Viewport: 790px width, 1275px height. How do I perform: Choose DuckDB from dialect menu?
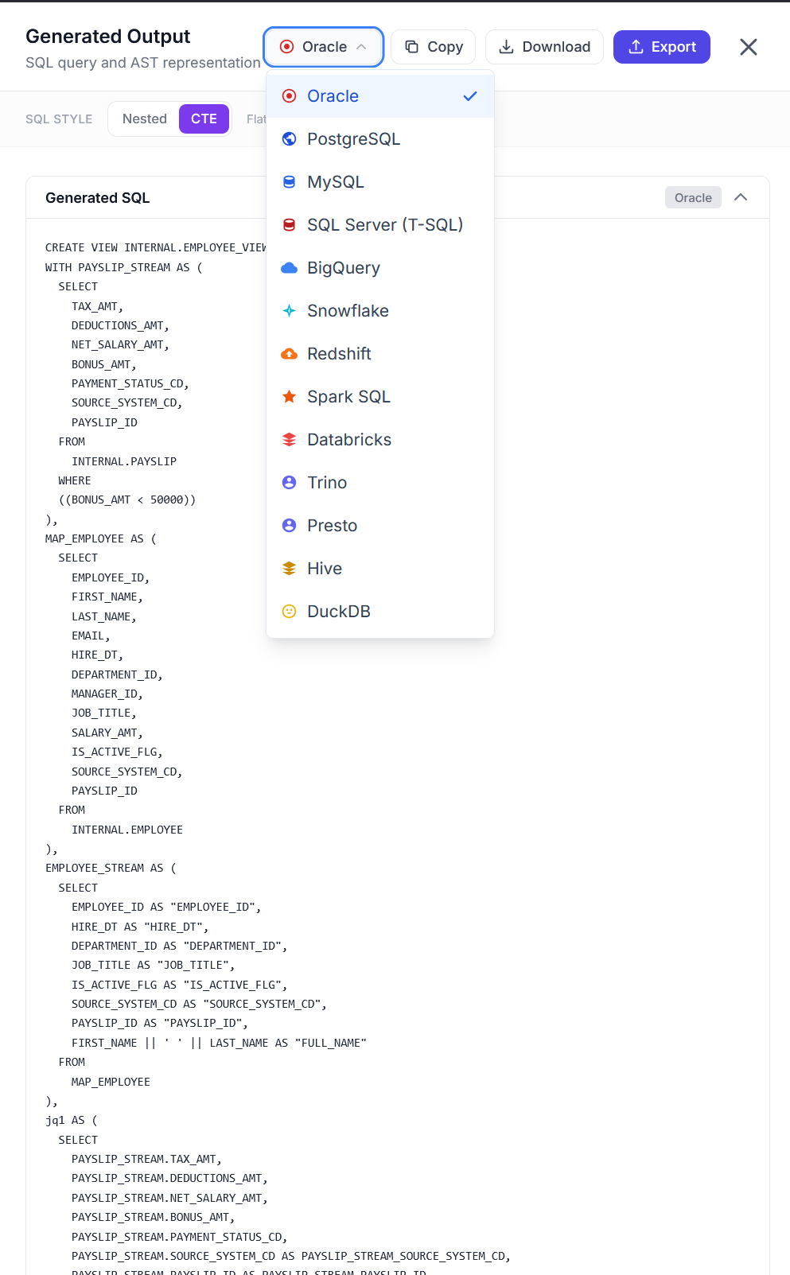point(380,612)
